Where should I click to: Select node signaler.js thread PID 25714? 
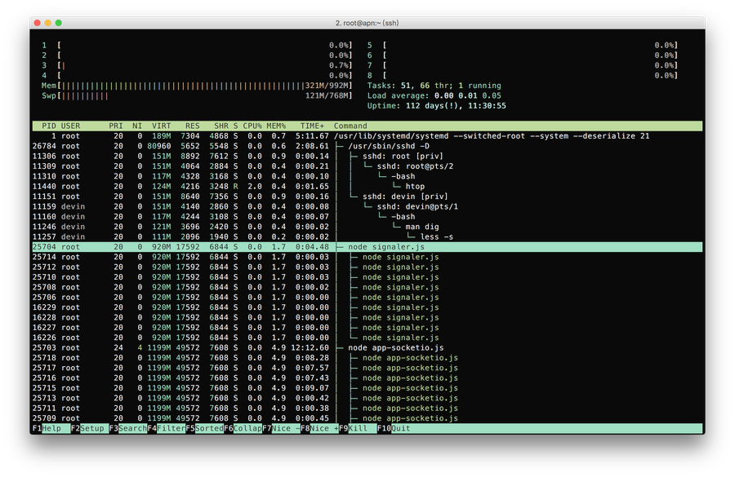point(367,257)
